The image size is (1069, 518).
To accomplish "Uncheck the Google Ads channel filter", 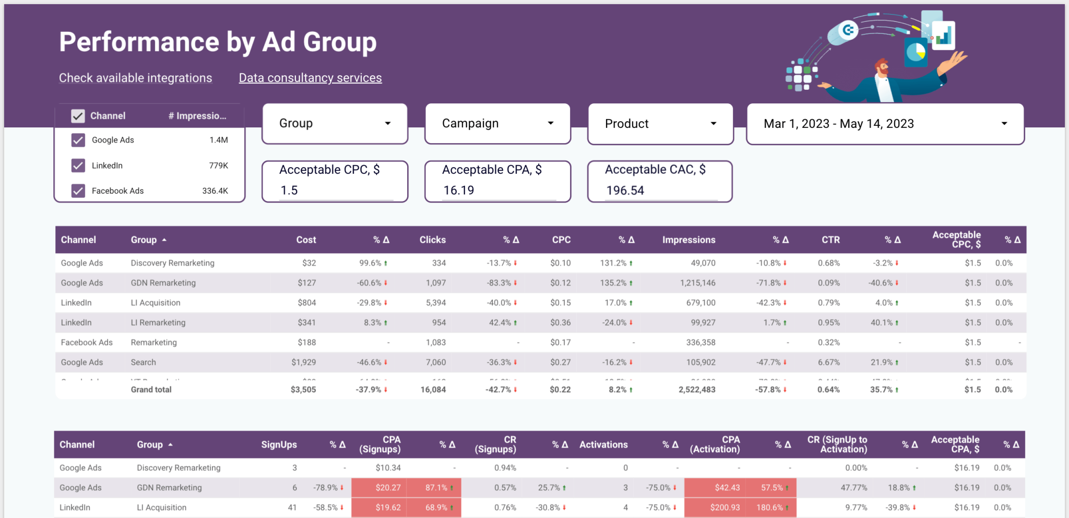I will point(78,140).
